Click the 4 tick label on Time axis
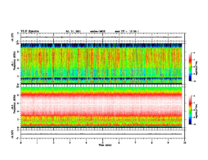Screen dimensions: 208x160 (x=86, y=143)
